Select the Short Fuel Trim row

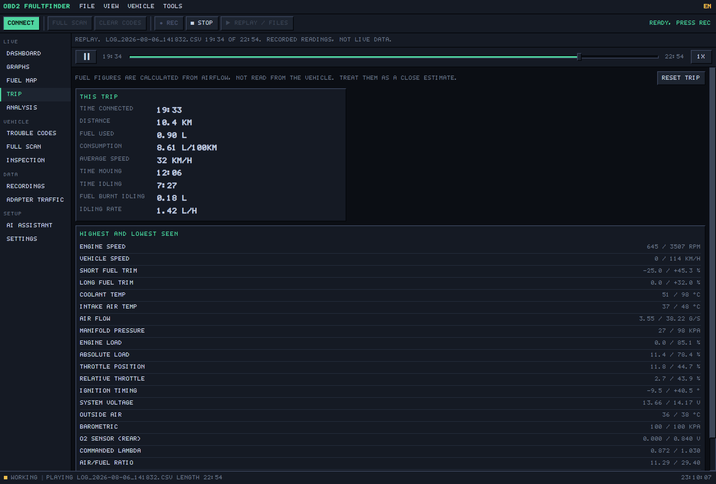click(x=390, y=271)
